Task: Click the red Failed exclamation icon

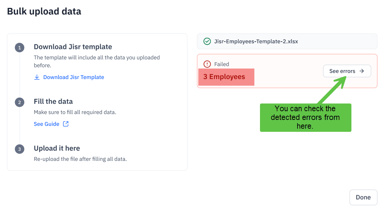Action: [x=207, y=64]
